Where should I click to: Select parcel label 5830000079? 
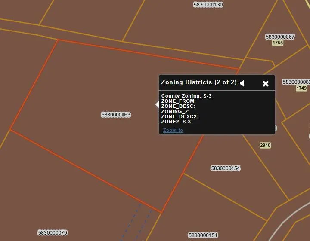[53, 233]
